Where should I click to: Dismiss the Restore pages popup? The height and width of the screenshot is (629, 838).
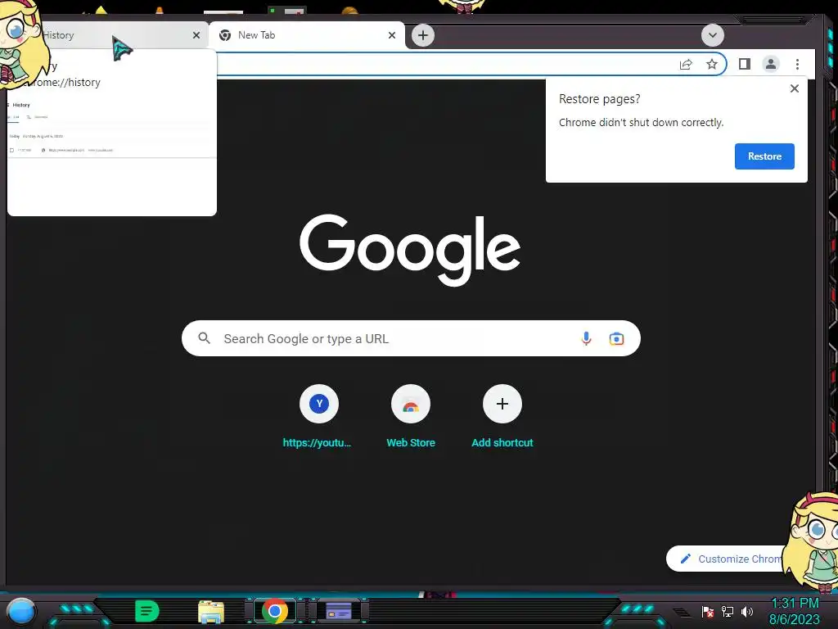[x=794, y=88]
